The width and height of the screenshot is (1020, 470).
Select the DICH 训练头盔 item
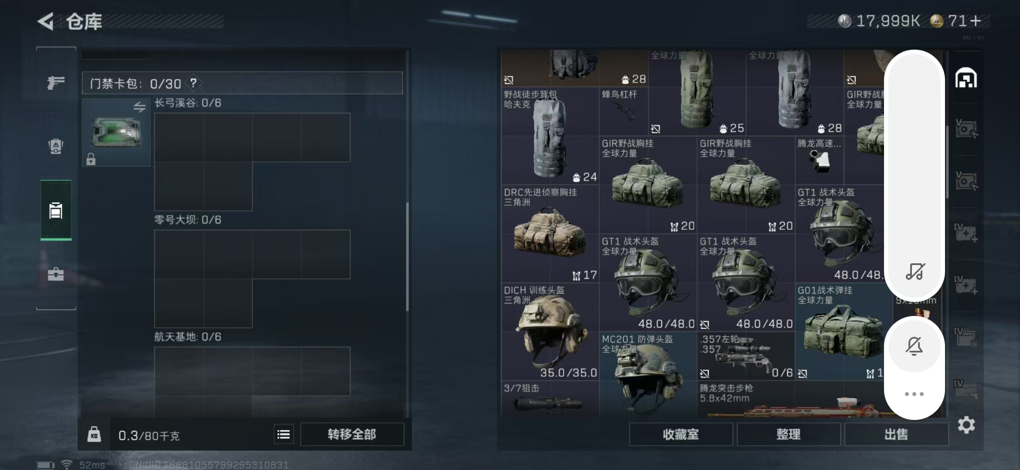point(550,332)
